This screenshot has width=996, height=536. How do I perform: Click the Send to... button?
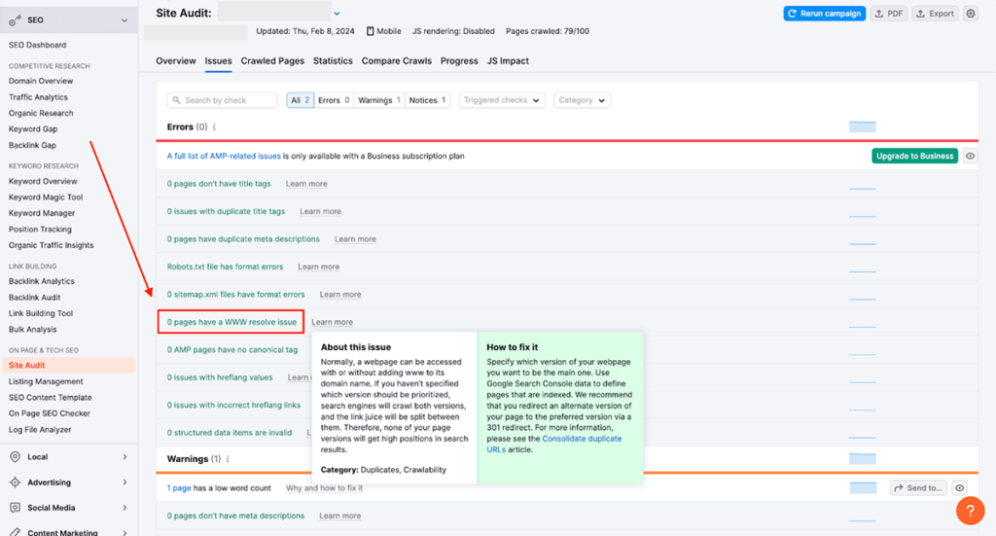(x=918, y=487)
